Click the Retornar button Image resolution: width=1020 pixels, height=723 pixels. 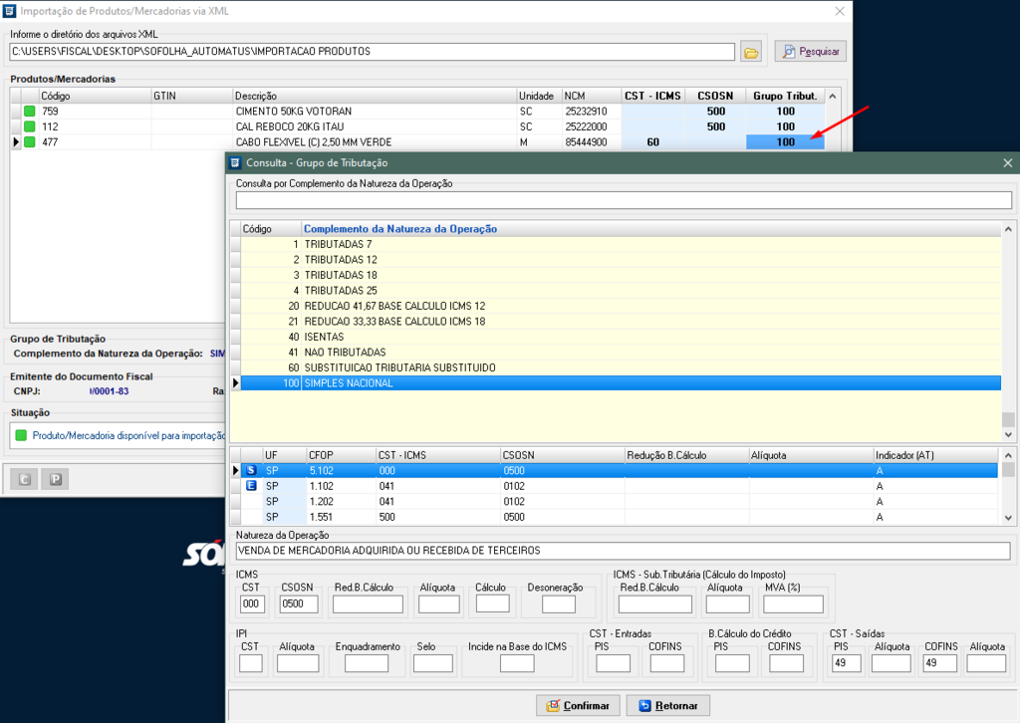pyautogui.click(x=667, y=705)
